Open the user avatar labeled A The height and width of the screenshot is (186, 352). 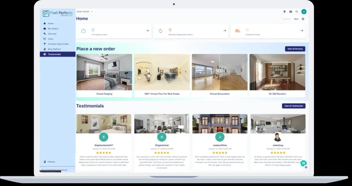tap(304, 12)
